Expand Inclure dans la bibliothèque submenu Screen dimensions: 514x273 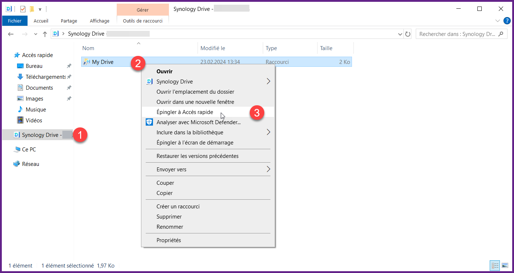(268, 133)
